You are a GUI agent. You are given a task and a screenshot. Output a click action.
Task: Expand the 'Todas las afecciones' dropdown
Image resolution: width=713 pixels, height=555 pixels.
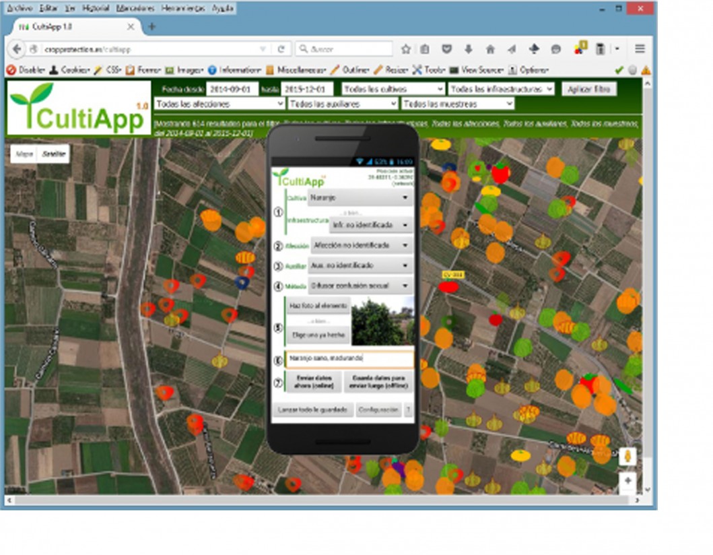coord(219,104)
